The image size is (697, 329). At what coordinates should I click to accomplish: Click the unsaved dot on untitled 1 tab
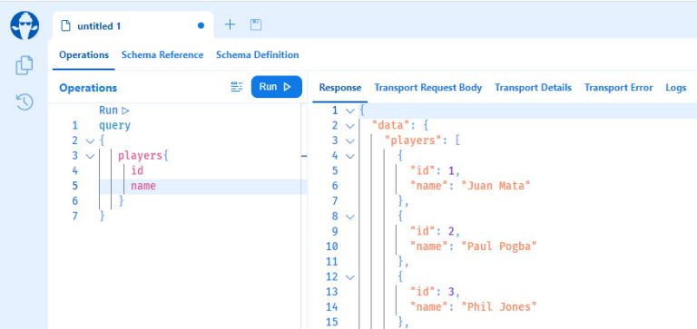(201, 25)
